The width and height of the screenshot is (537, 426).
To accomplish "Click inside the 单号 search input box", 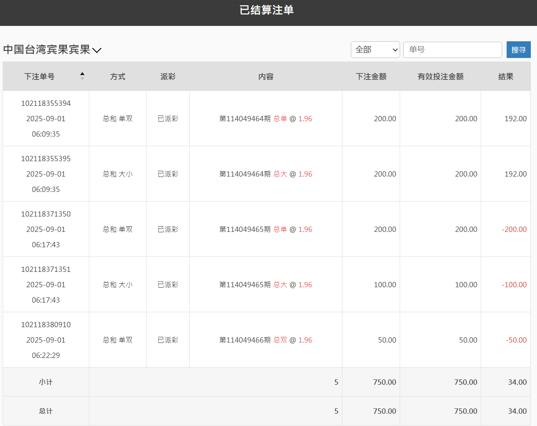I will pyautogui.click(x=452, y=50).
